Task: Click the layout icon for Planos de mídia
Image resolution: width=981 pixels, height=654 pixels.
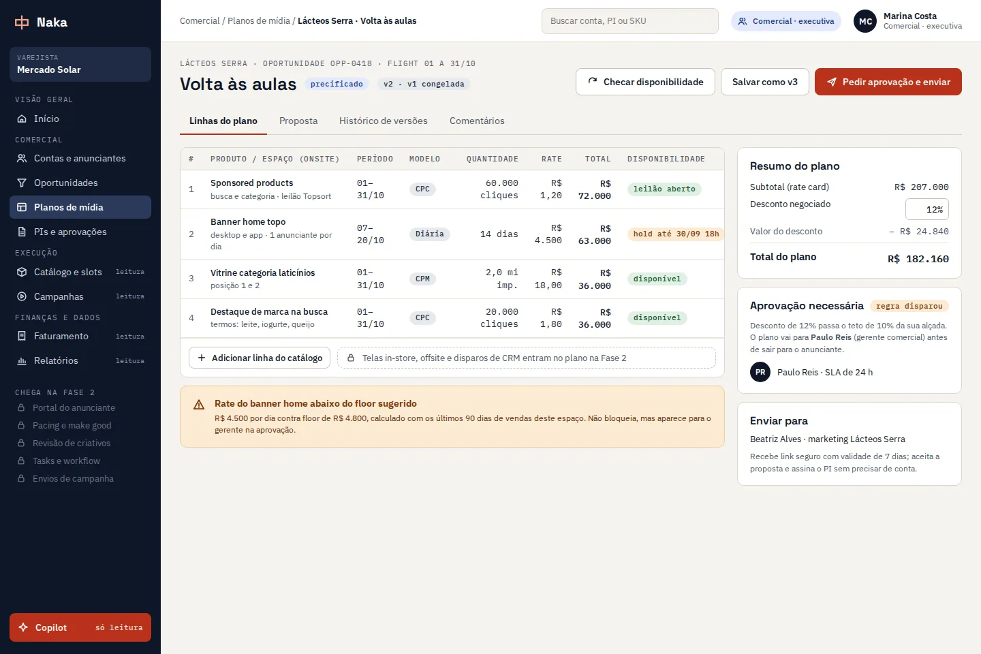Action: (22, 207)
